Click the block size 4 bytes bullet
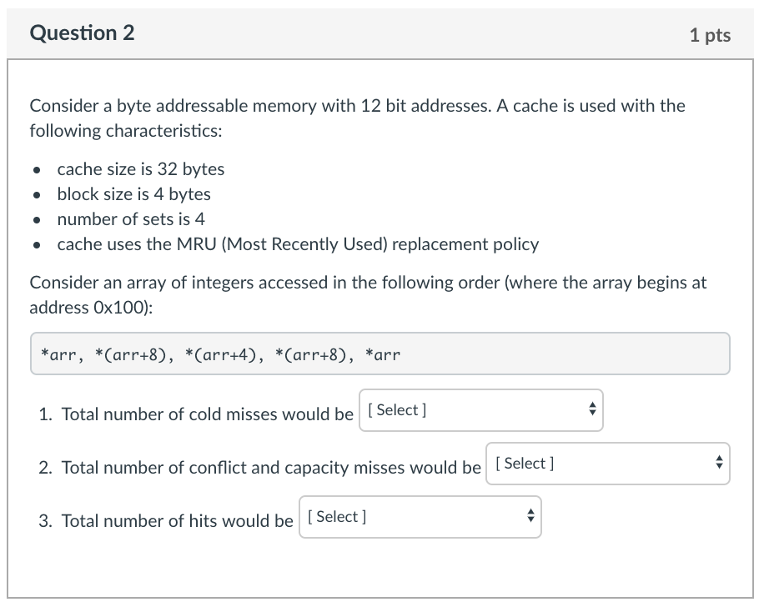This screenshot has height=607, width=764. 133,194
